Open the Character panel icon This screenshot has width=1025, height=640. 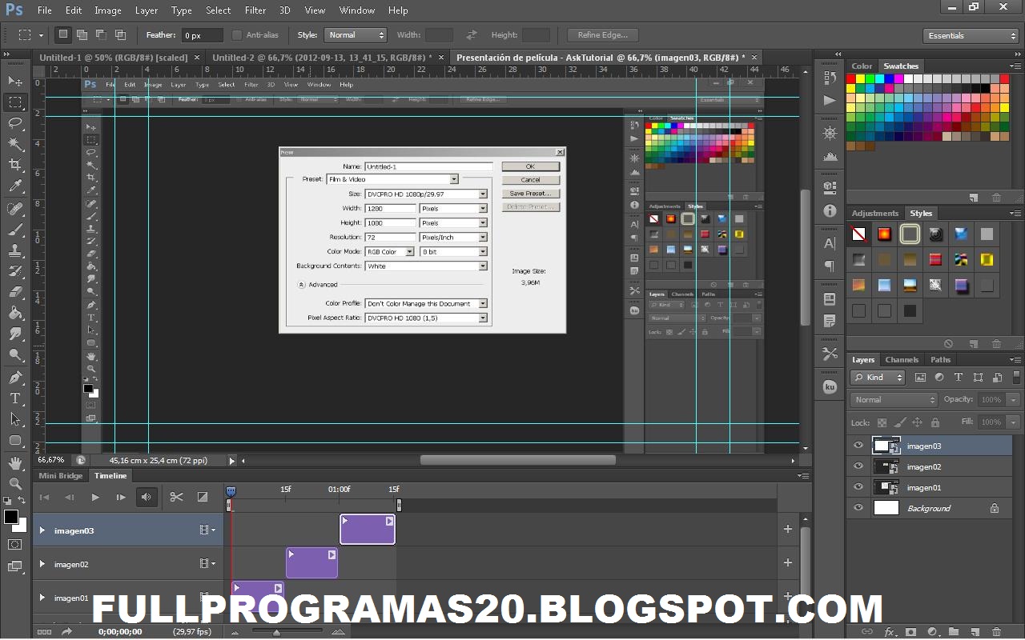pos(830,243)
